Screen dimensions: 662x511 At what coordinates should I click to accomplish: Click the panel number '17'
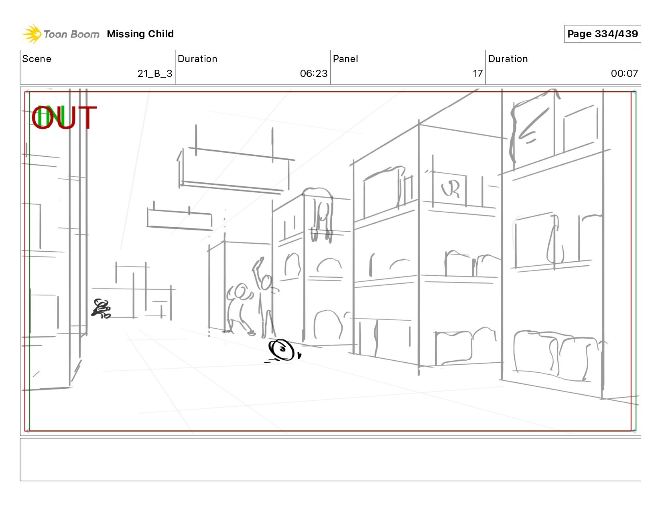[477, 74]
